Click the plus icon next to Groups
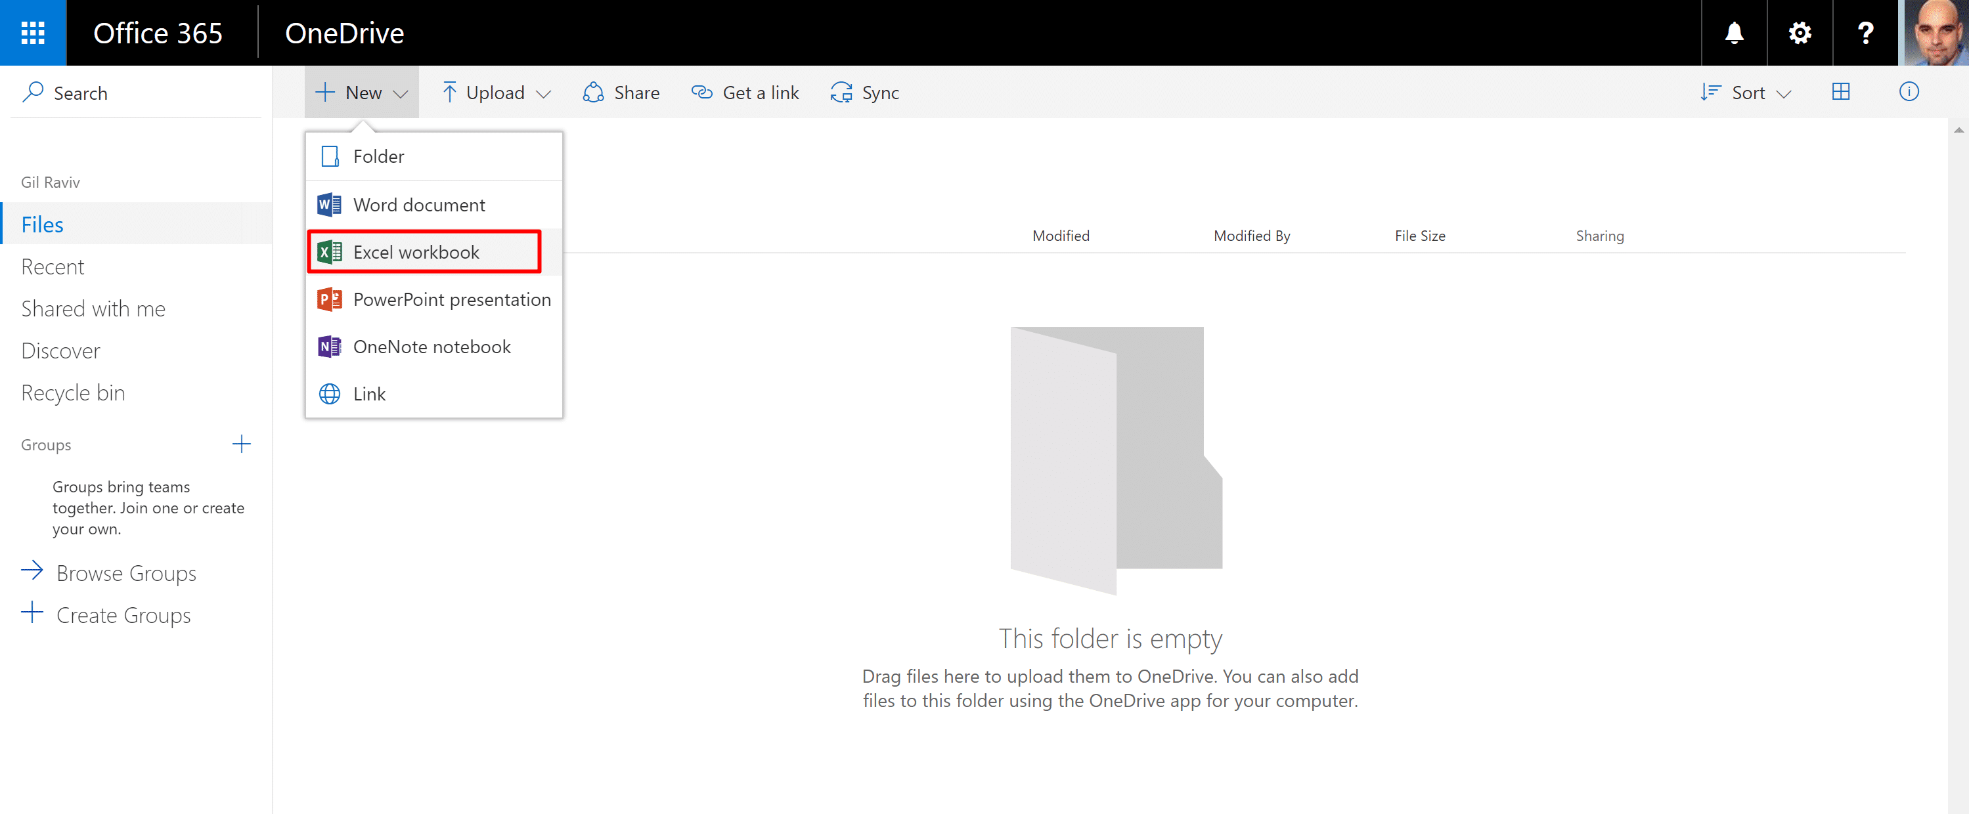This screenshot has height=814, width=1969. 241,444
